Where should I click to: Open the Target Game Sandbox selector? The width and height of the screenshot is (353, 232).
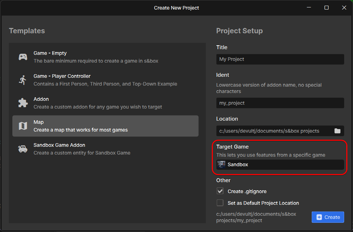(x=280, y=164)
